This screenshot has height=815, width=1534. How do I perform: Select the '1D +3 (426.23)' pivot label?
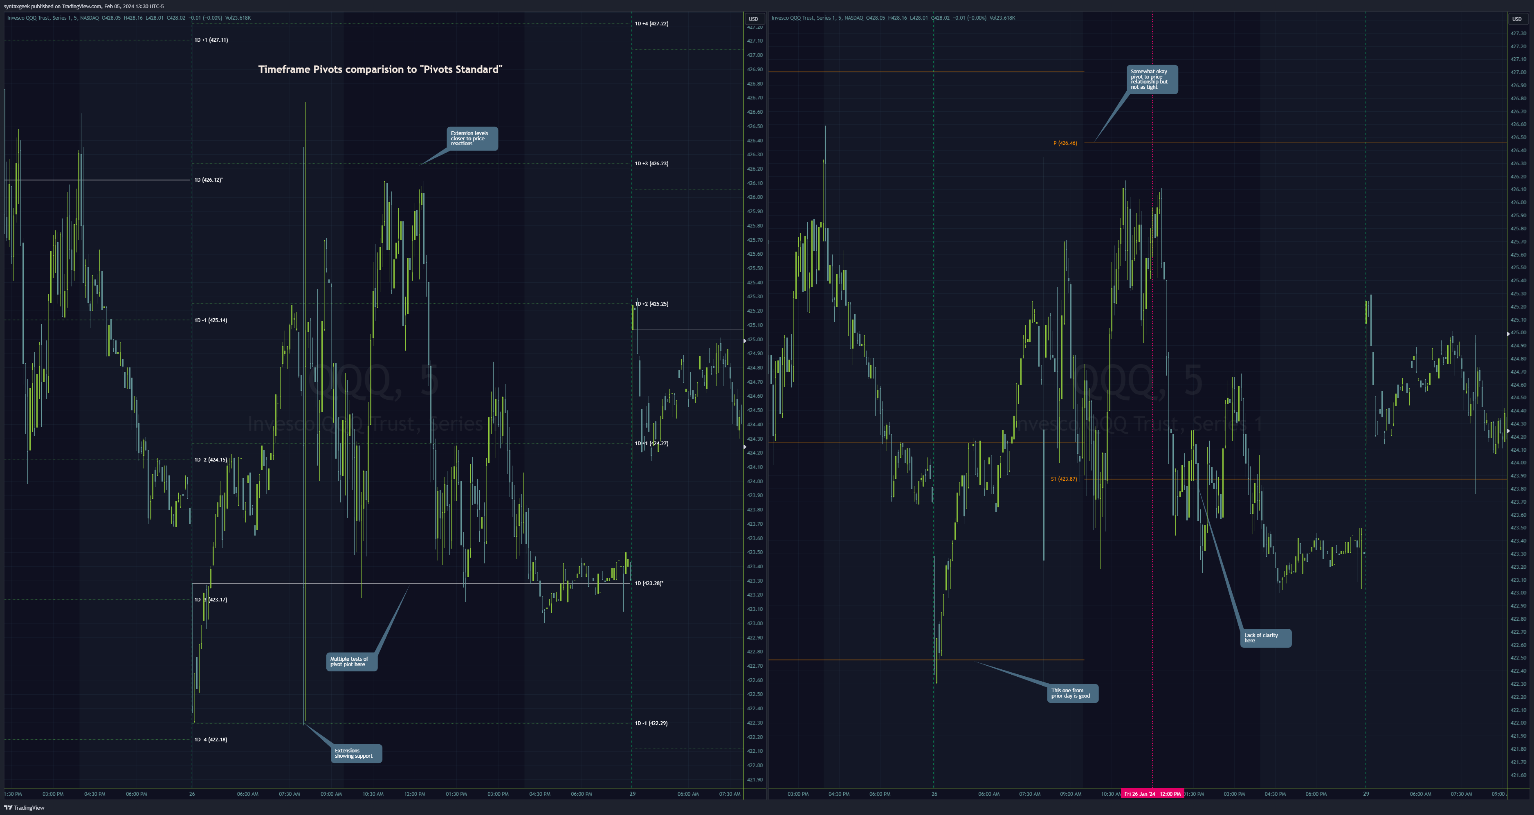tap(651, 163)
